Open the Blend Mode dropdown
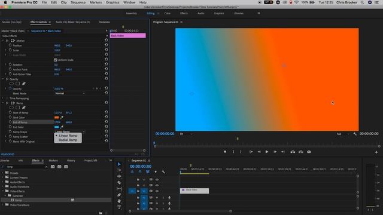Viewport: 383px width, 215px height. (69, 93)
